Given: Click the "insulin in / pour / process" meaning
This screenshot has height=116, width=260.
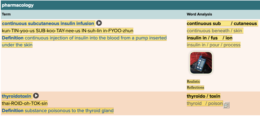Looking at the screenshot, I should coord(213,45).
